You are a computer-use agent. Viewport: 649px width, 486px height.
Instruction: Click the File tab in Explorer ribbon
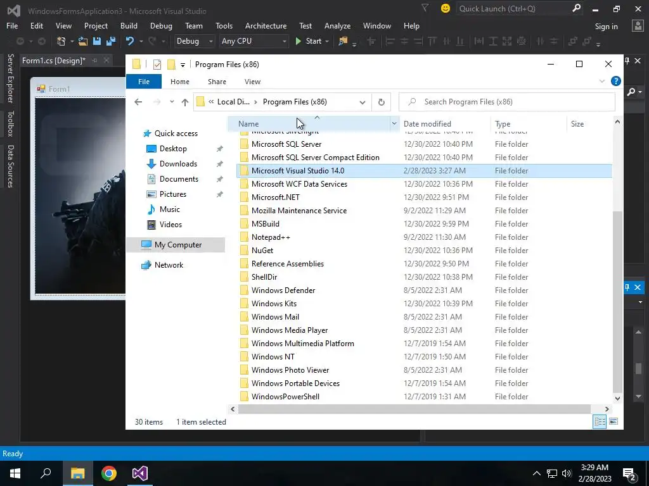(x=144, y=82)
